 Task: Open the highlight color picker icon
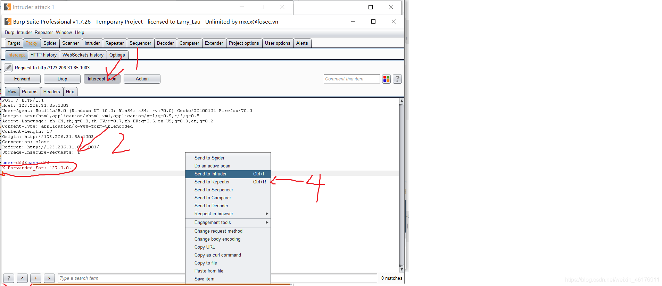point(386,79)
